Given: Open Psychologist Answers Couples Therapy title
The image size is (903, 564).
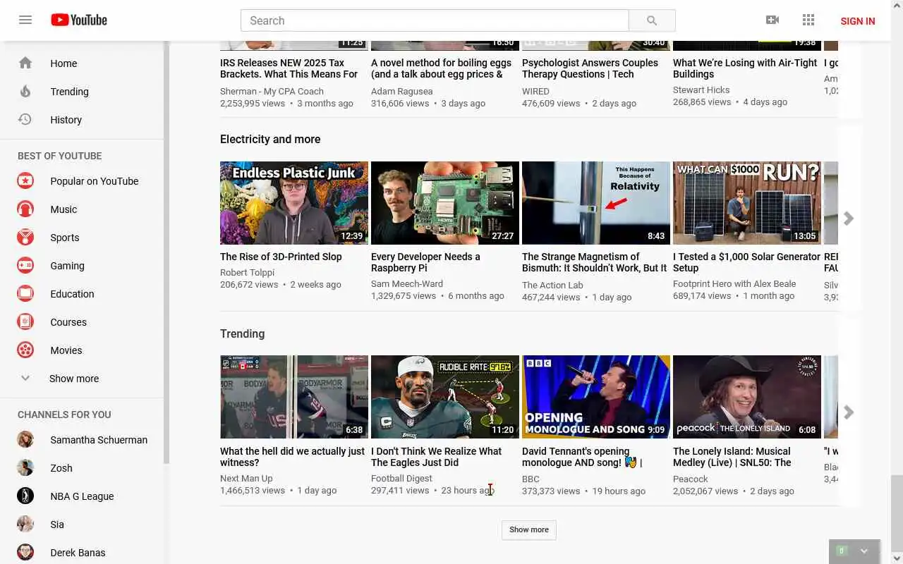Looking at the screenshot, I should [590, 68].
